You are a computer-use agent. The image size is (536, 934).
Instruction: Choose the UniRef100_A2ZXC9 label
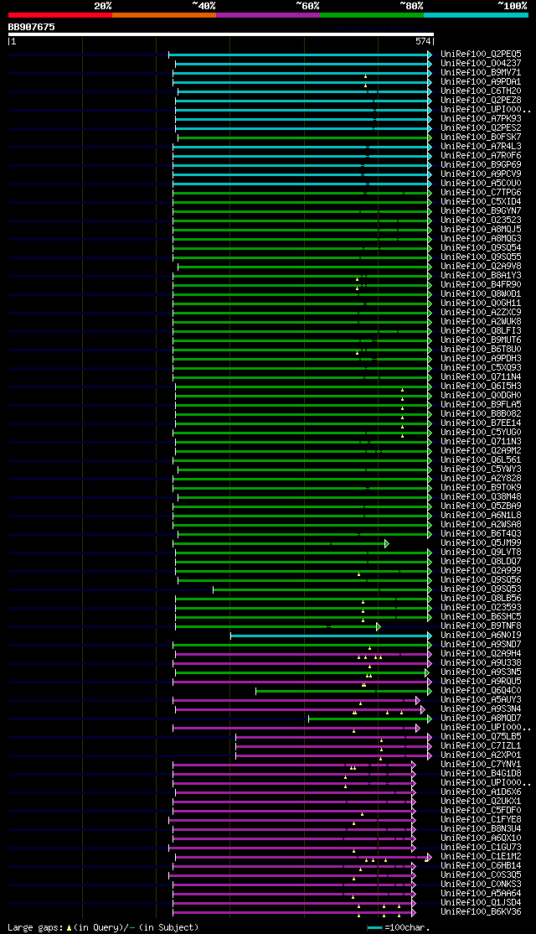(481, 312)
